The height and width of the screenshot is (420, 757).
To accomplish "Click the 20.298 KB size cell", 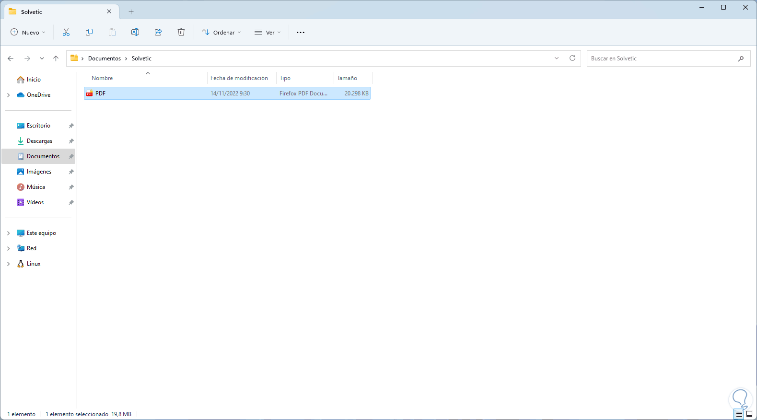I will pyautogui.click(x=356, y=93).
